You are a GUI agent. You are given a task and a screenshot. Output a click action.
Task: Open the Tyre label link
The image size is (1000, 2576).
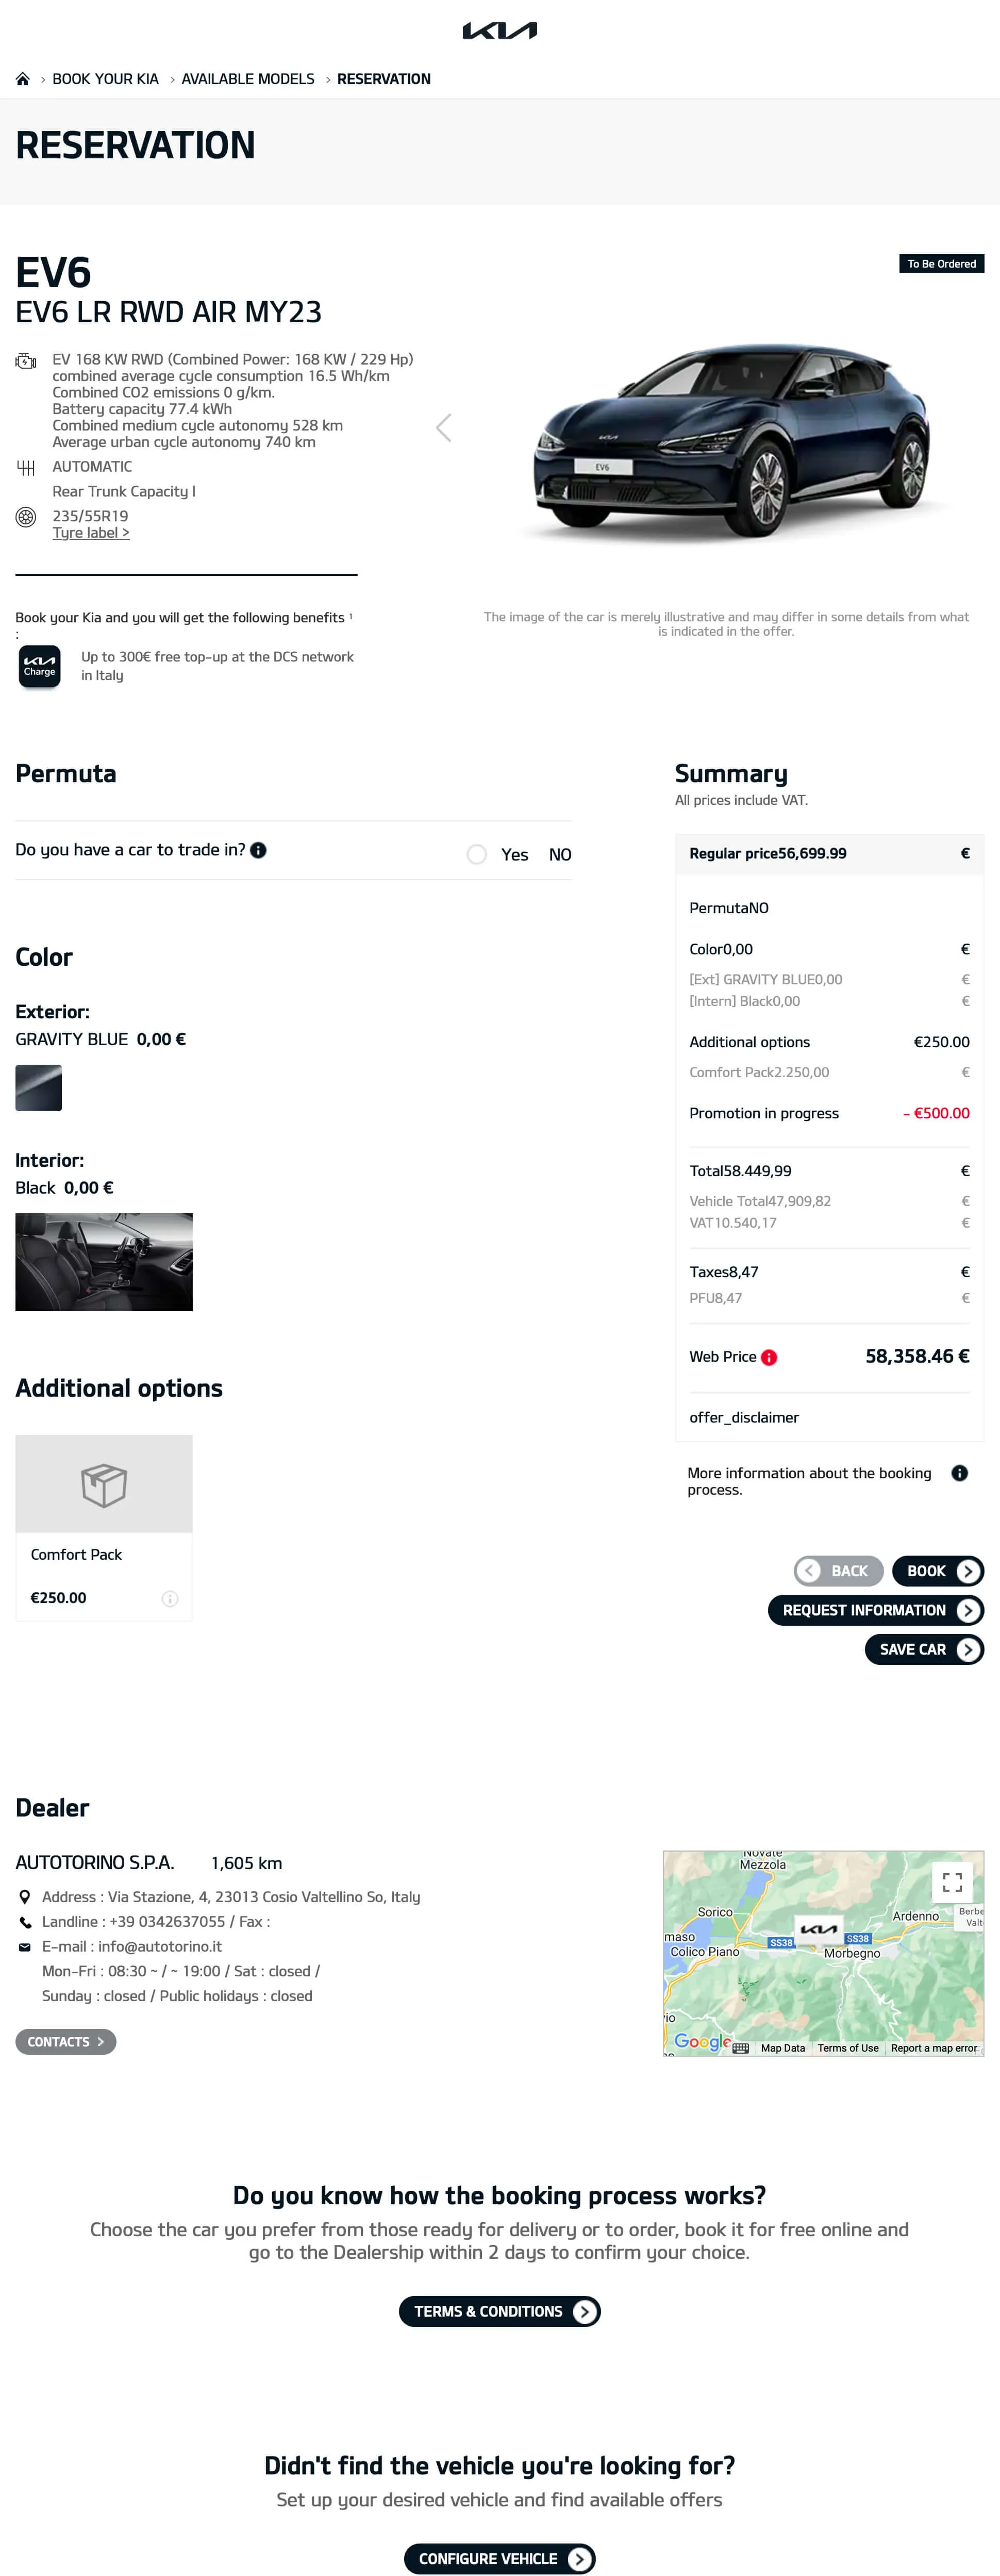click(90, 532)
